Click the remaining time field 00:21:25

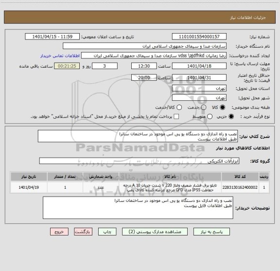click(x=67, y=66)
